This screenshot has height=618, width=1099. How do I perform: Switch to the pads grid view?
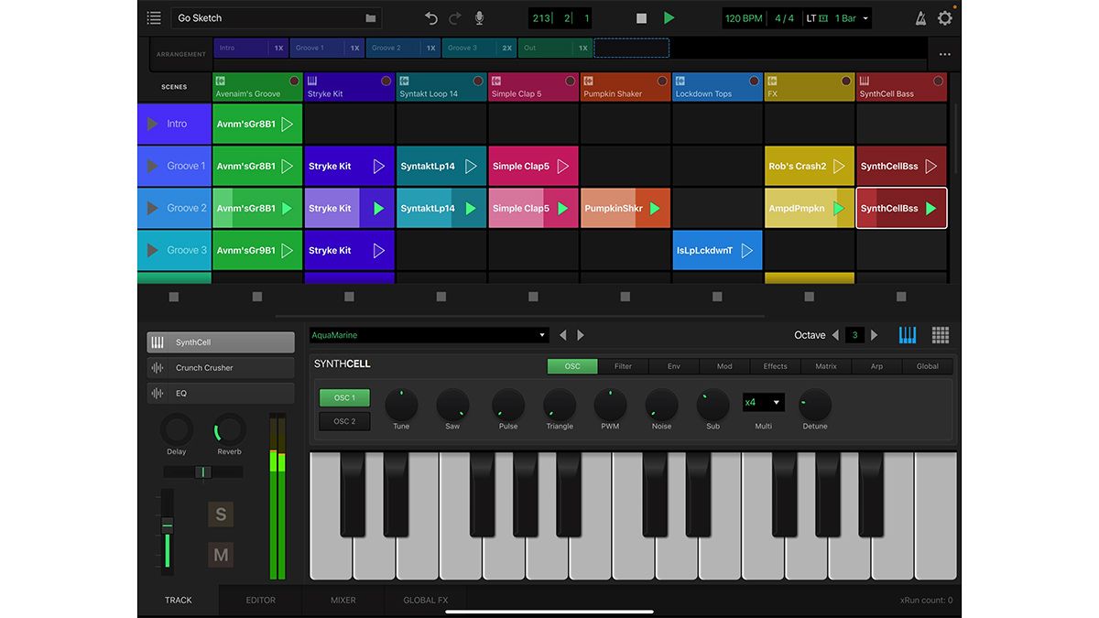click(x=940, y=334)
